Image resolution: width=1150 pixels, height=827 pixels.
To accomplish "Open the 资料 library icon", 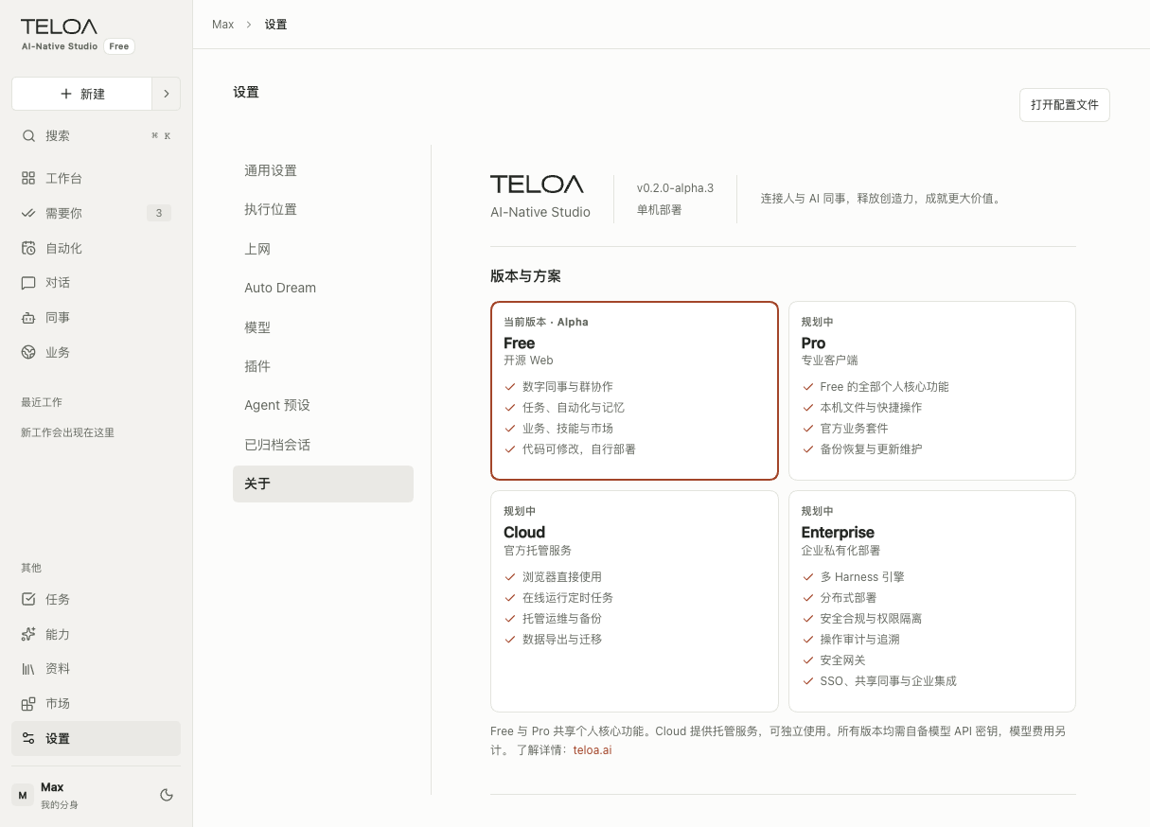I will pos(28,669).
